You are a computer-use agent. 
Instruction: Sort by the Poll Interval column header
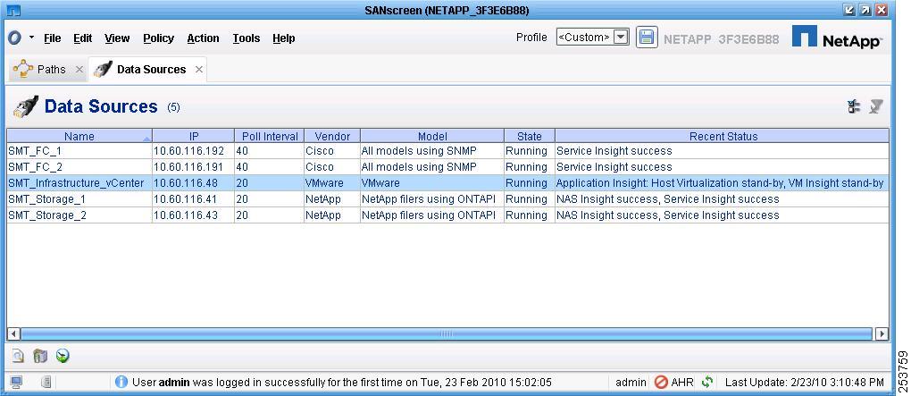click(269, 136)
